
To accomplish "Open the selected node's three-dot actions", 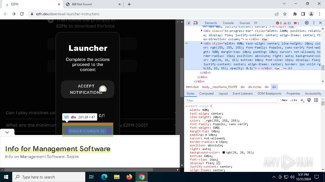I will [x=186, y=43].
